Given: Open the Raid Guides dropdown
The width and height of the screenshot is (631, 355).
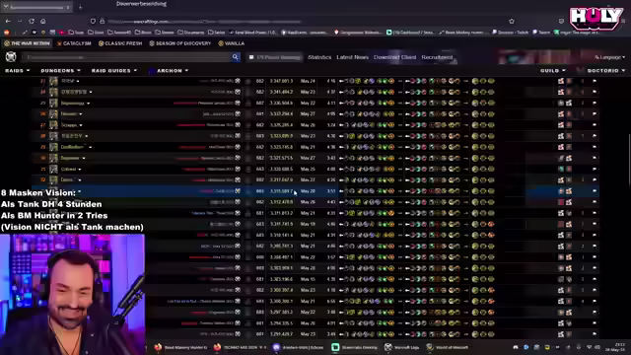Looking at the screenshot, I should tap(114, 70).
